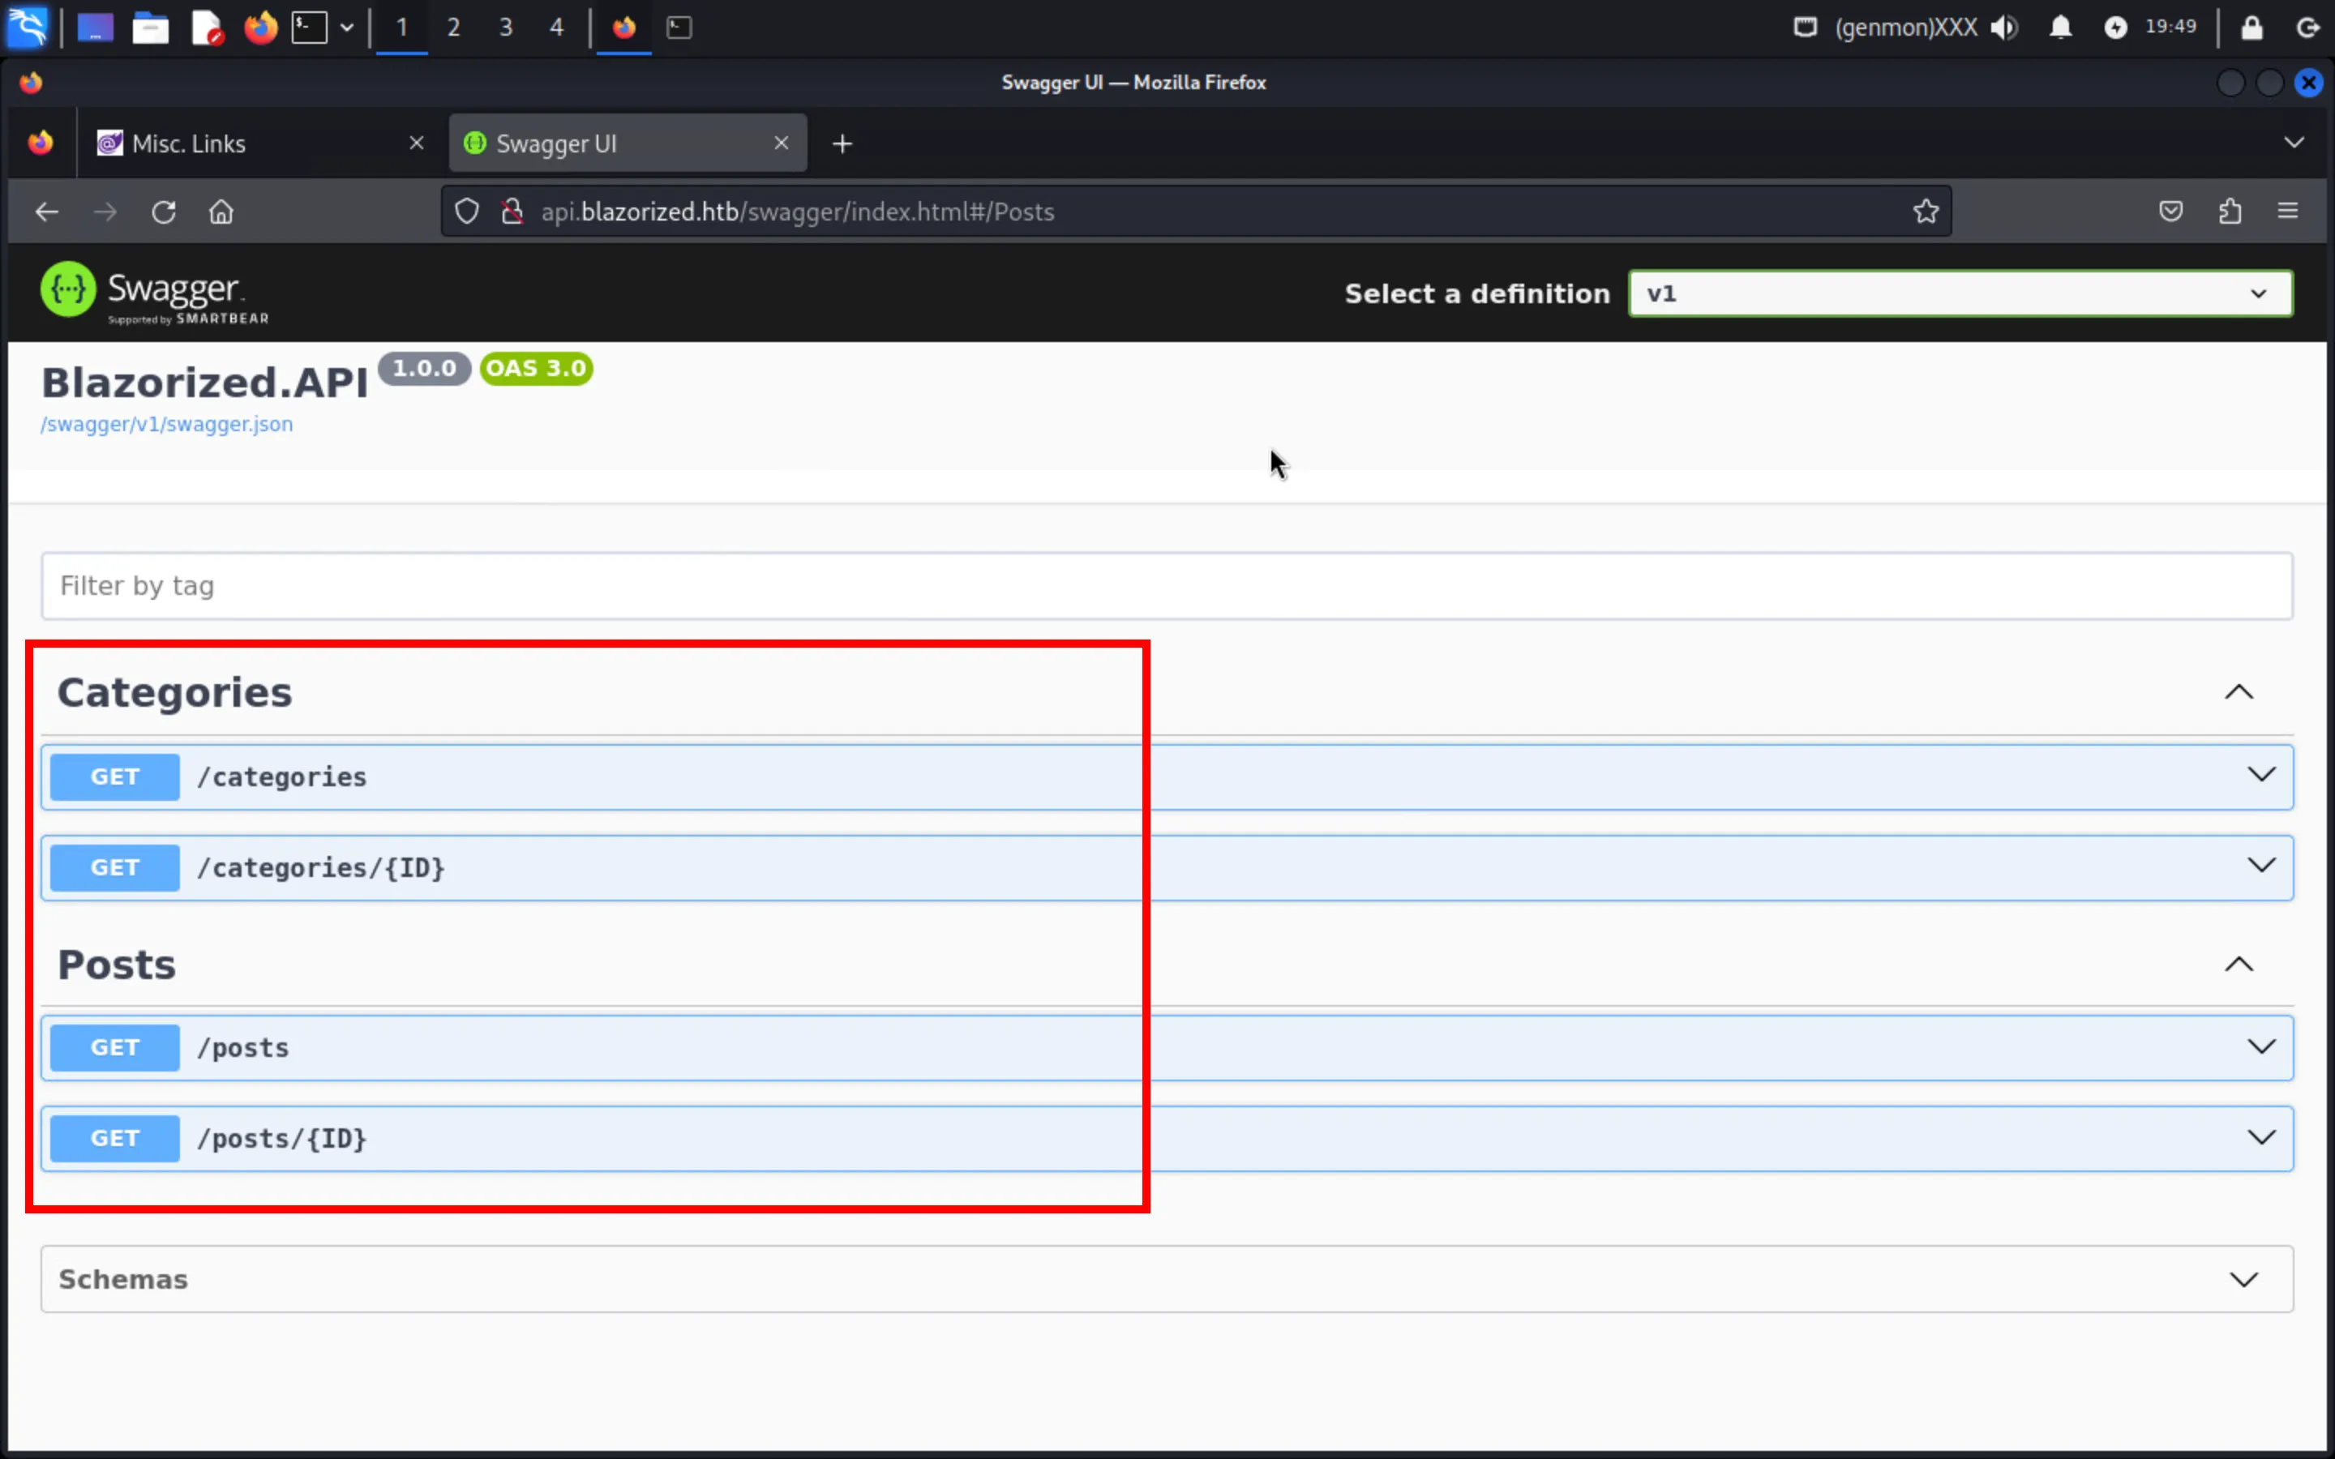The image size is (2335, 1459).
Task: Open the v1 definition dropdown
Action: coord(1960,293)
